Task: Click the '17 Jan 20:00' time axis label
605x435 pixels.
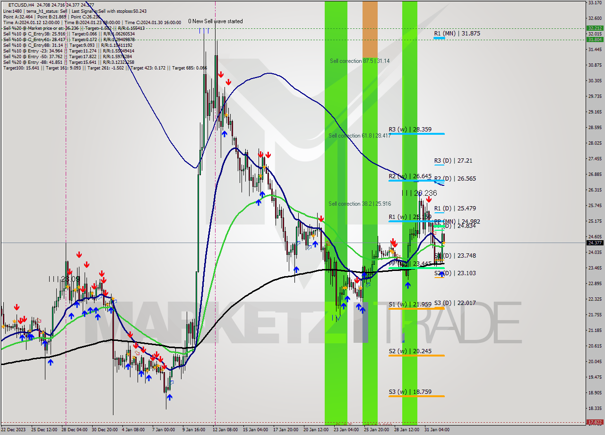Action: (285, 430)
